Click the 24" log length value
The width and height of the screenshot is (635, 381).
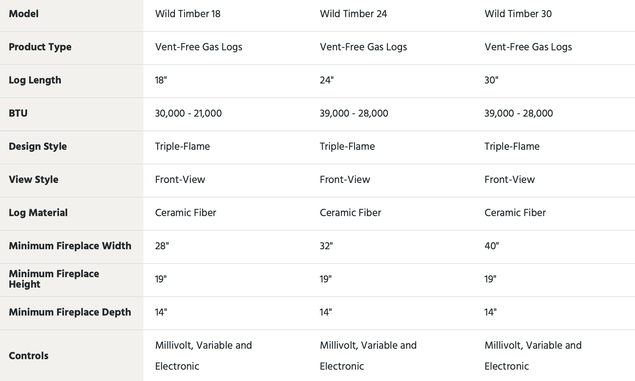point(327,80)
